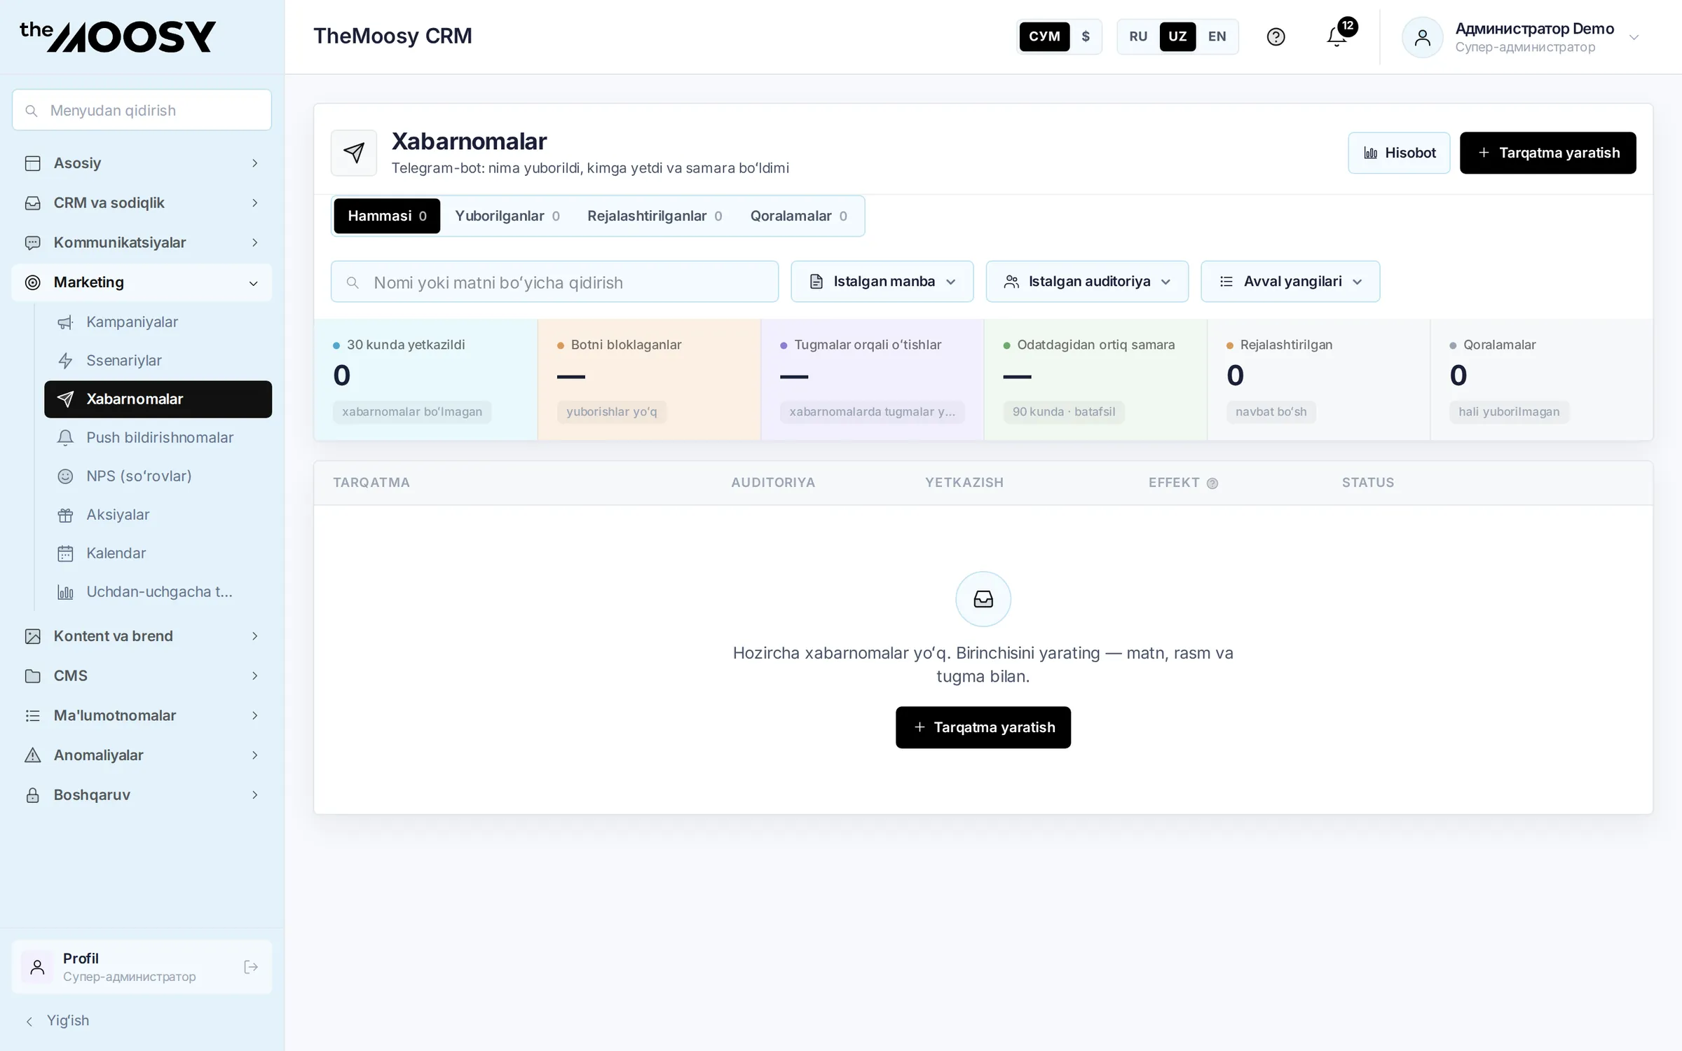Open Ssenariylar lightning item

(158, 360)
